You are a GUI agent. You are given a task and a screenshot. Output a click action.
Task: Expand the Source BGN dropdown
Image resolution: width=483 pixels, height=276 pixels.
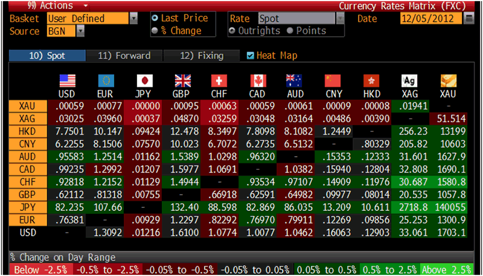pos(80,31)
